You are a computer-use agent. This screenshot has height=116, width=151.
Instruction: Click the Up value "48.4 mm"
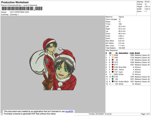coord(122,31)
